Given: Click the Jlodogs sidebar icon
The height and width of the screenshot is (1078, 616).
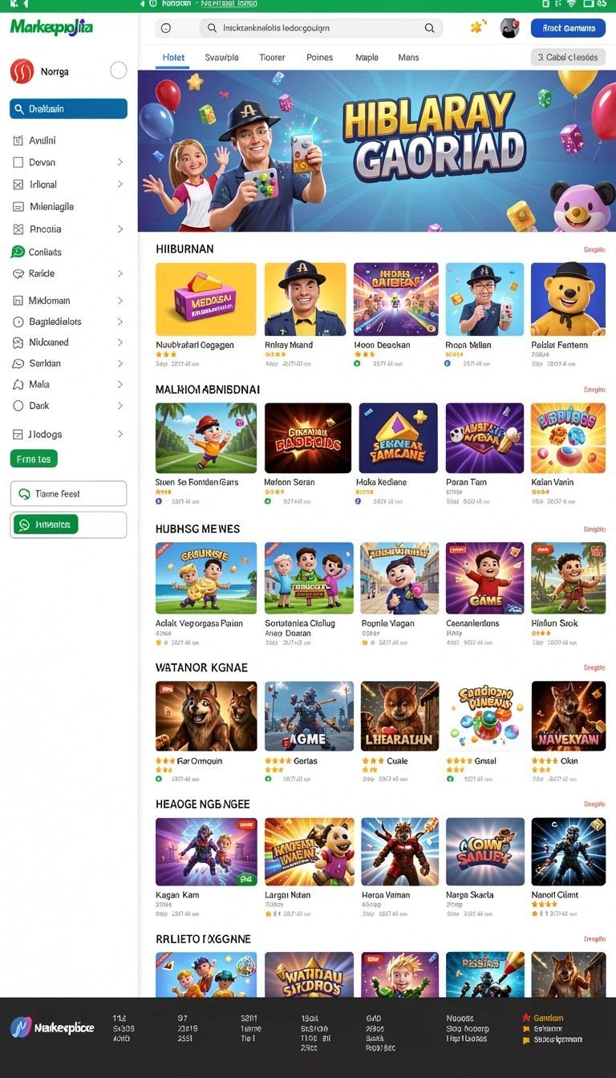Looking at the screenshot, I should 18,435.
